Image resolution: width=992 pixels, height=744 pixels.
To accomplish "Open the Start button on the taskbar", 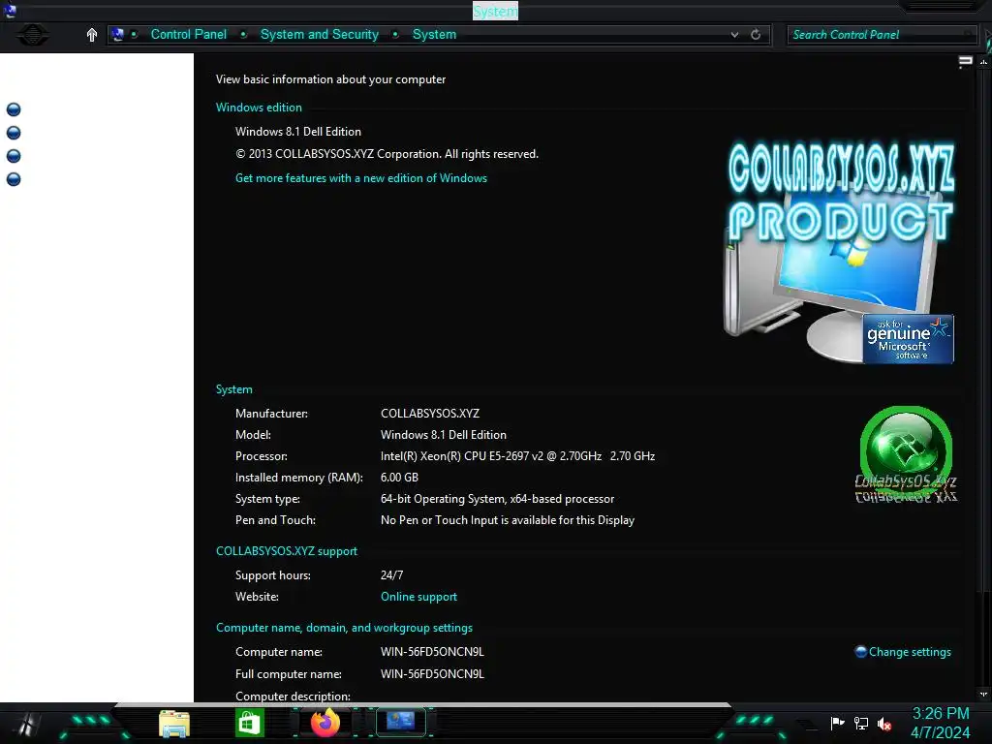I will point(26,723).
